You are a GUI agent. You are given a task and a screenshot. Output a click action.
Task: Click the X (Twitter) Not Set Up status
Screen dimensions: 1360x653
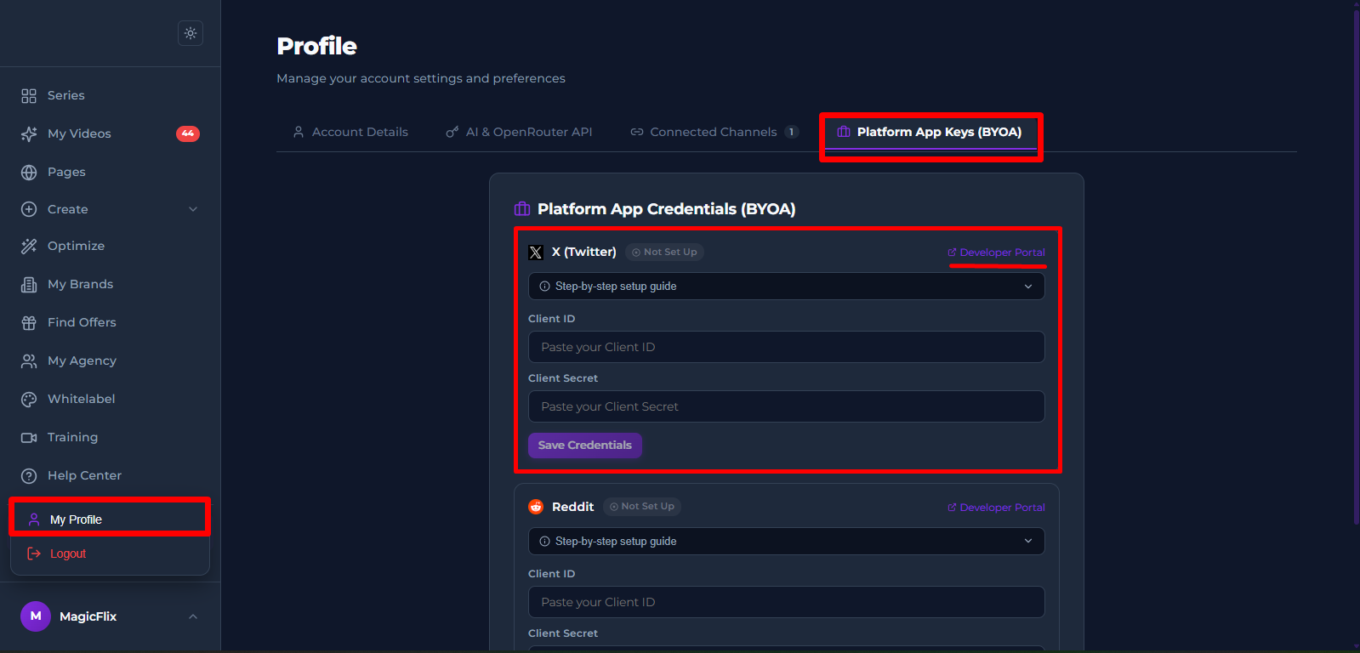(x=665, y=253)
